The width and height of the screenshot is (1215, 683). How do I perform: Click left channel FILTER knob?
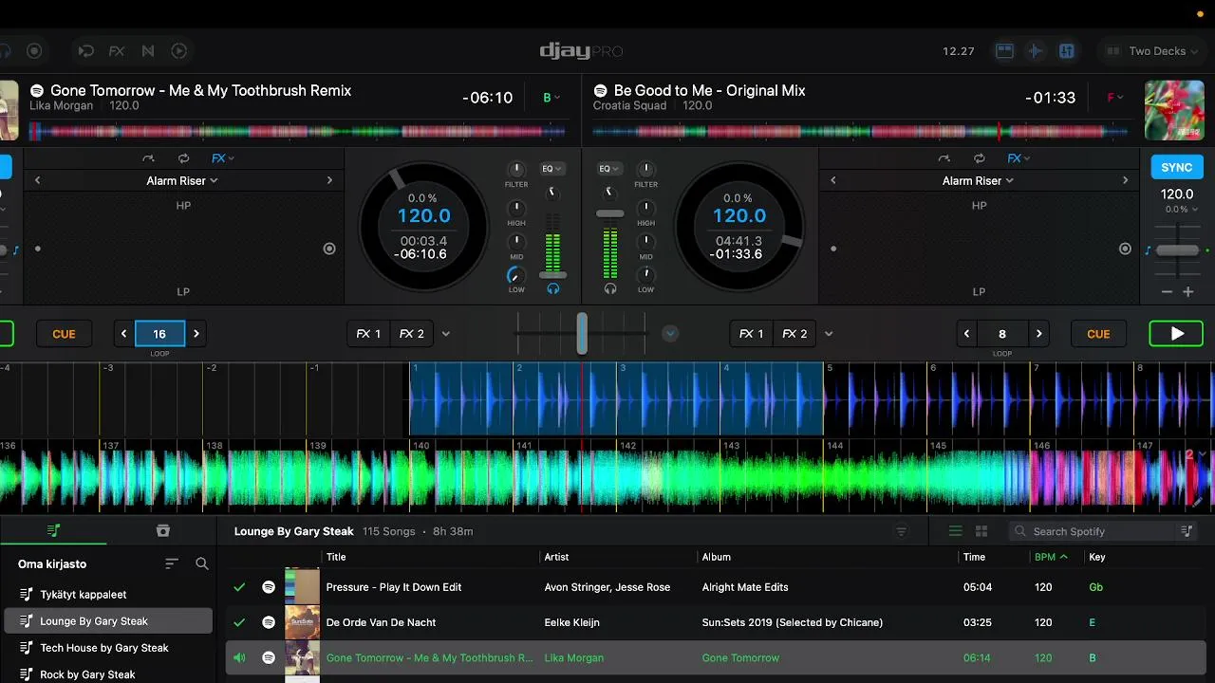click(516, 170)
